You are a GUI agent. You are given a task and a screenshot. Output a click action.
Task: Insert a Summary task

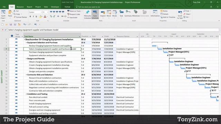(128, 13)
